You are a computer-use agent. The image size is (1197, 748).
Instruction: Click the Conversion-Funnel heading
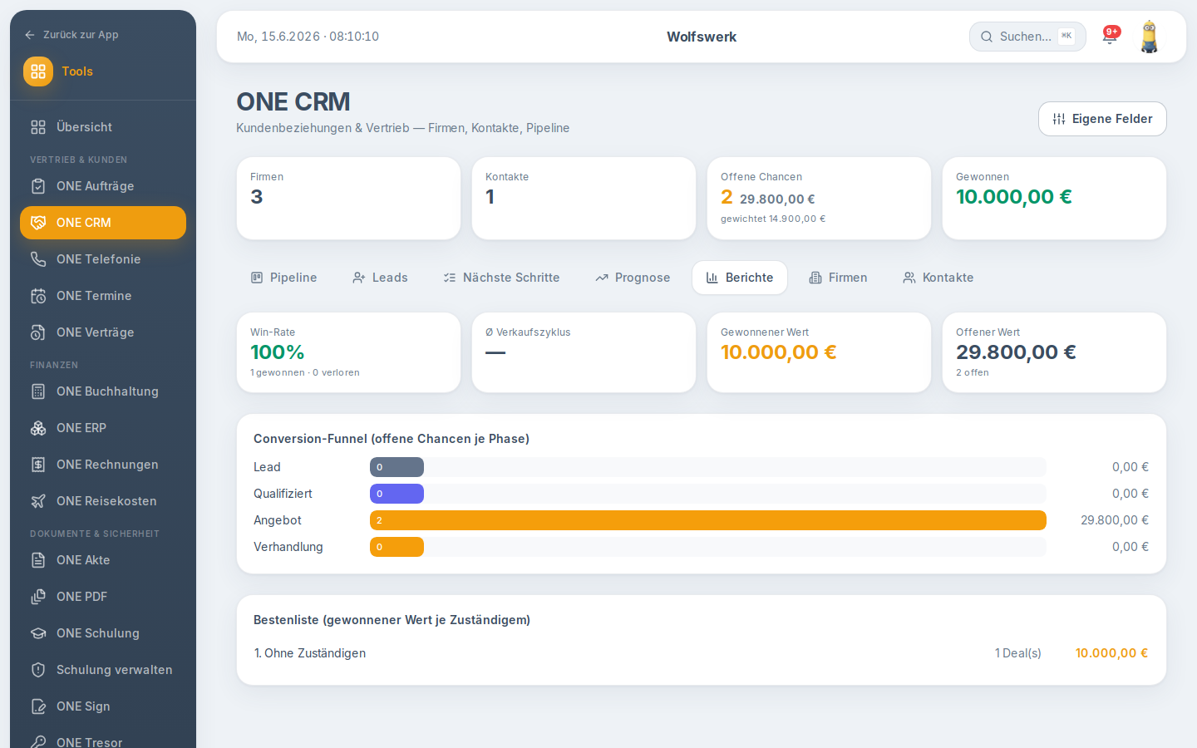point(392,439)
